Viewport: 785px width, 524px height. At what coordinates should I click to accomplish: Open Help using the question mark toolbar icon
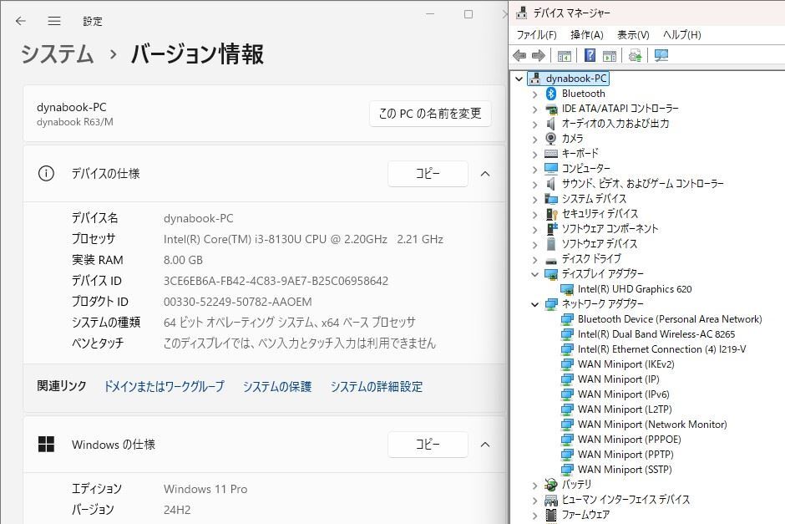pos(589,56)
